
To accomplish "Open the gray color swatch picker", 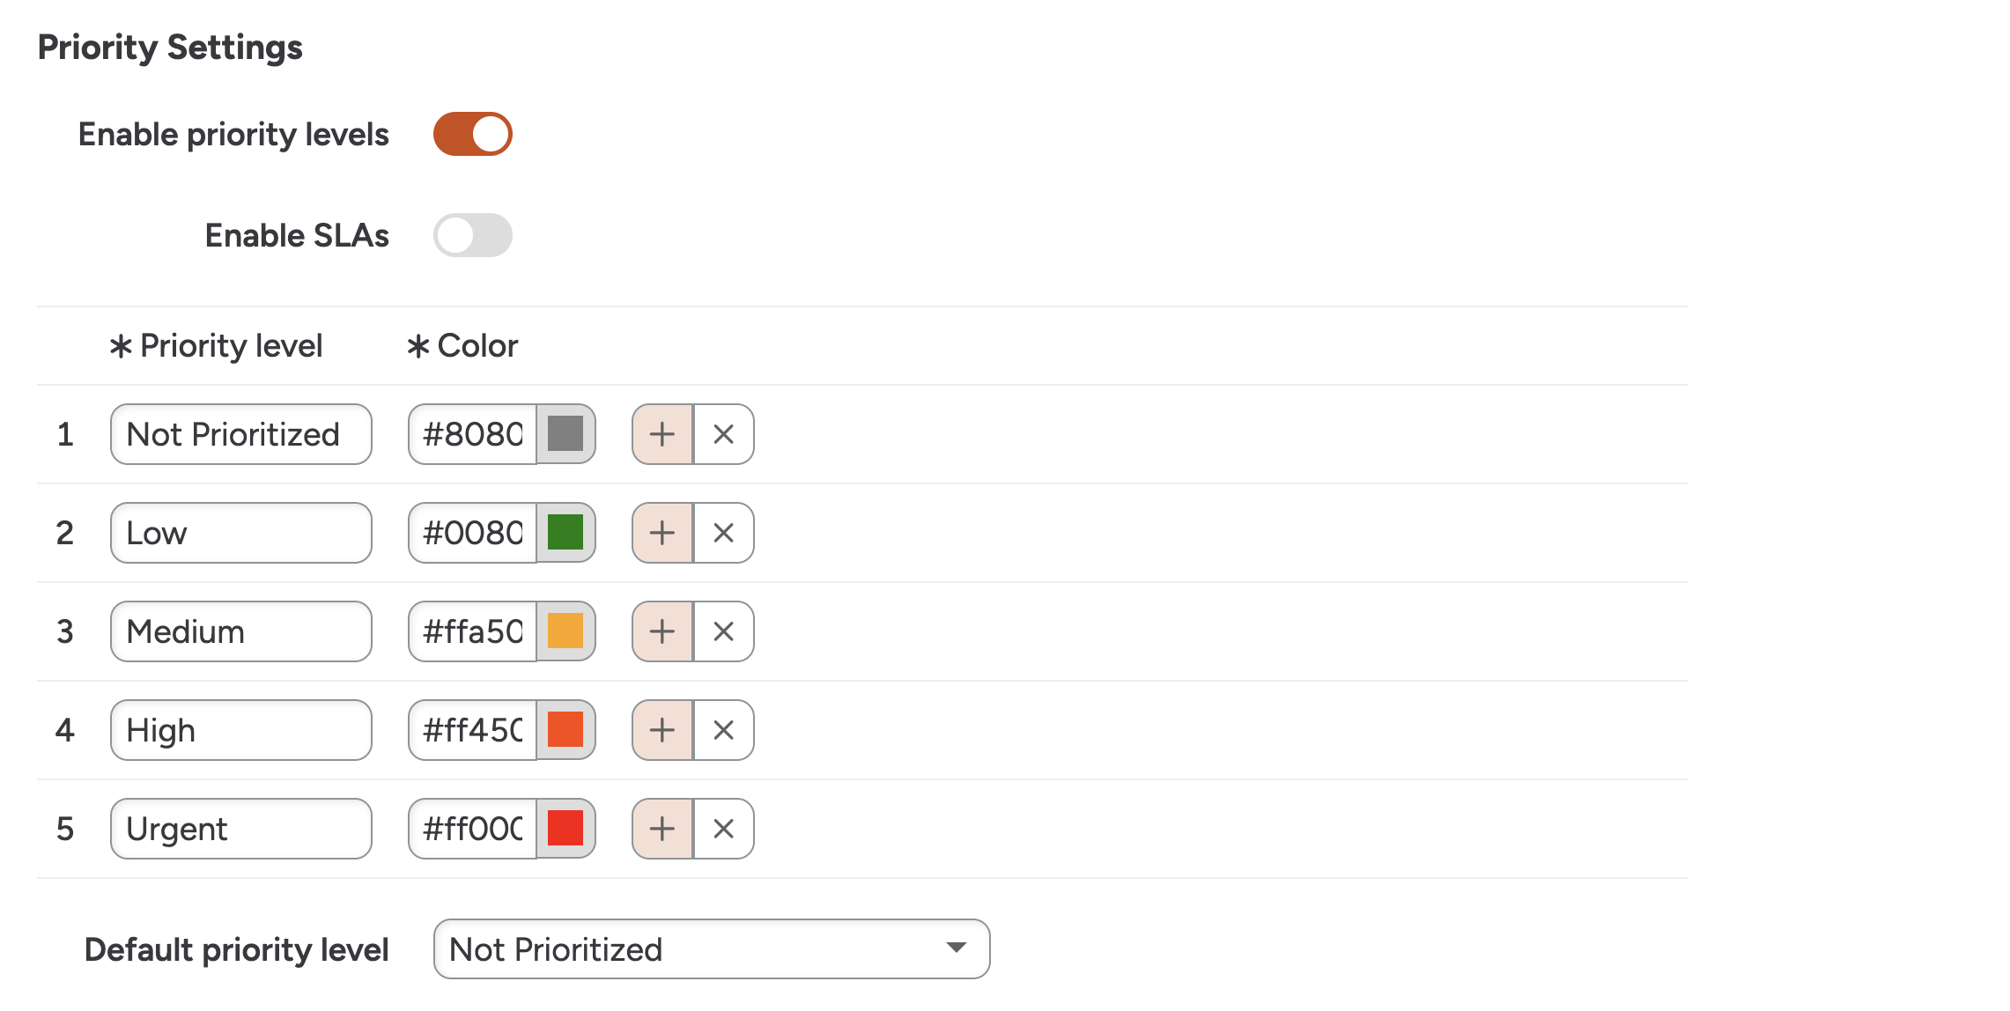I will [x=565, y=434].
